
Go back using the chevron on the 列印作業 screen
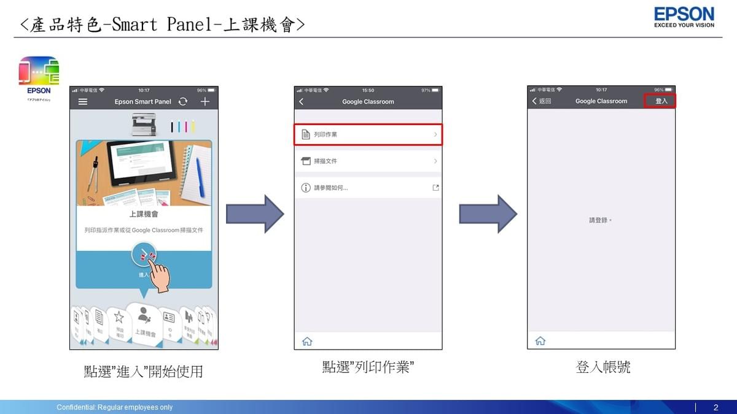click(302, 102)
